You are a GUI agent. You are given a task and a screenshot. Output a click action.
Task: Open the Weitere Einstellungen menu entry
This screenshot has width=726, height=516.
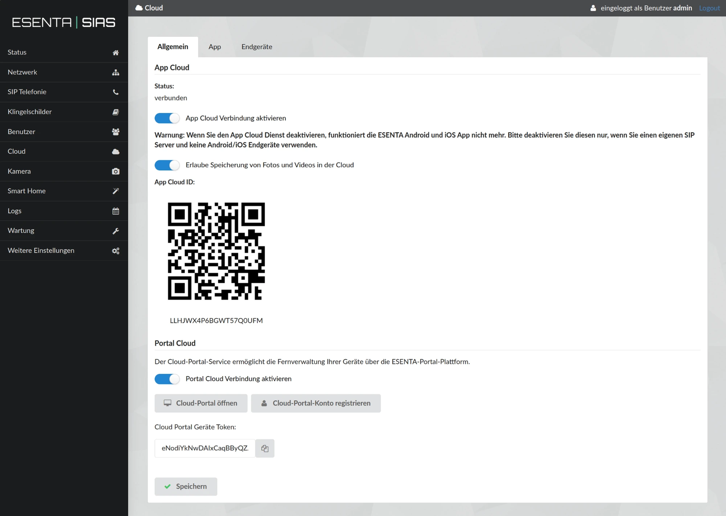click(64, 251)
